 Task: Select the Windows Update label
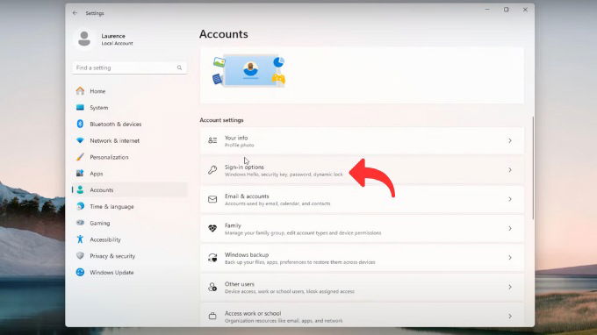click(x=111, y=272)
